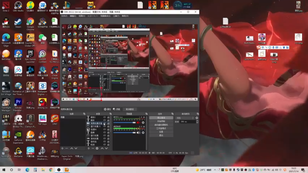This screenshot has width=308, height=173.
Task: Move source up in the 来源 panel
Action: [102, 148]
